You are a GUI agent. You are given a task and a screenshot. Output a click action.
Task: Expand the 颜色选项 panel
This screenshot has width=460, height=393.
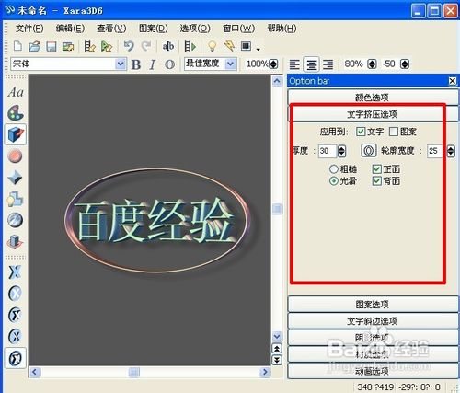coord(373,98)
